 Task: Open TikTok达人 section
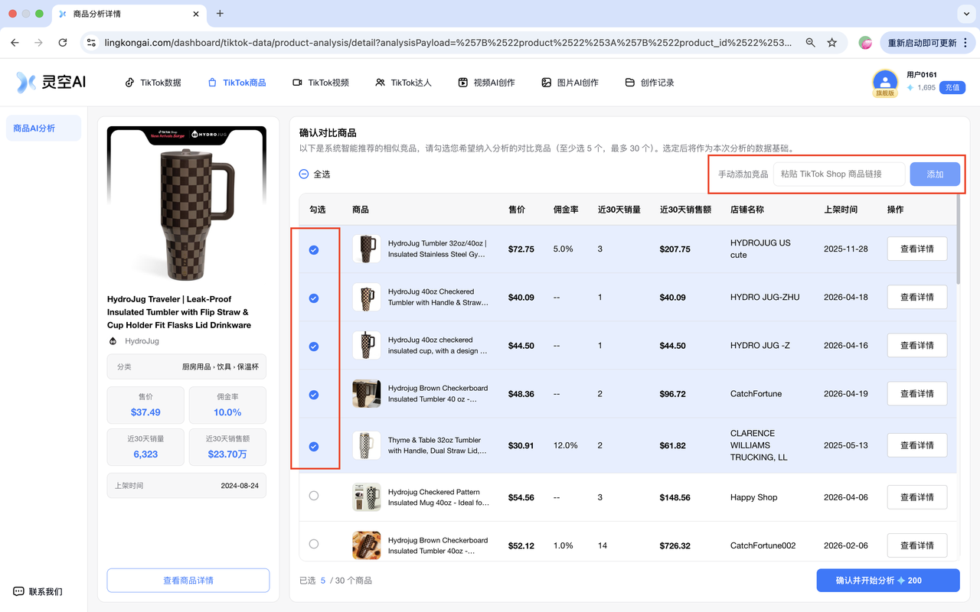(x=403, y=83)
